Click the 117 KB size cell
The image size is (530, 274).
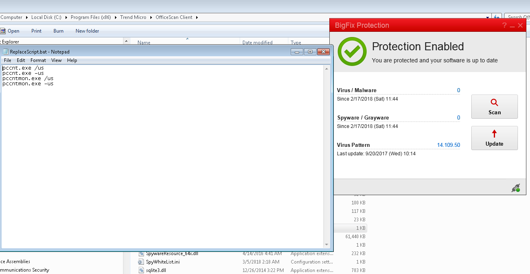[358, 211]
